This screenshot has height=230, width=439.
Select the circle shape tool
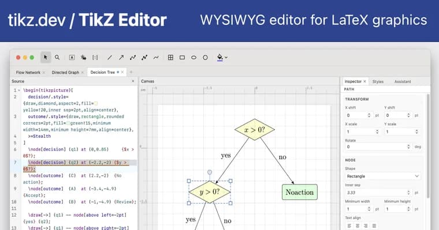(205, 57)
